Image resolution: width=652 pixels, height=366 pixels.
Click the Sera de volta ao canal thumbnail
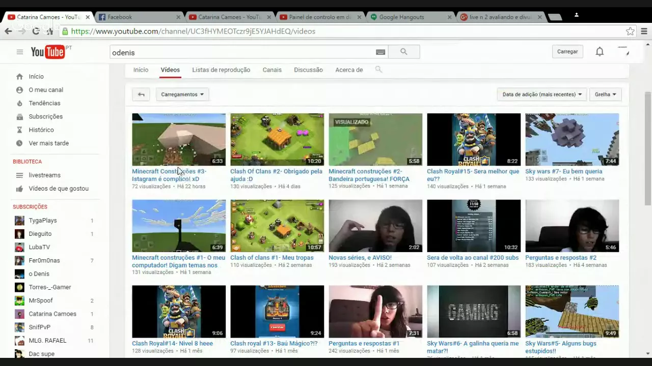(474, 226)
